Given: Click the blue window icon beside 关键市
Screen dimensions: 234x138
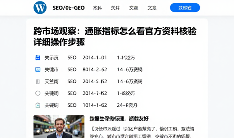Looking at the screenshot, I should [x=38, y=69].
